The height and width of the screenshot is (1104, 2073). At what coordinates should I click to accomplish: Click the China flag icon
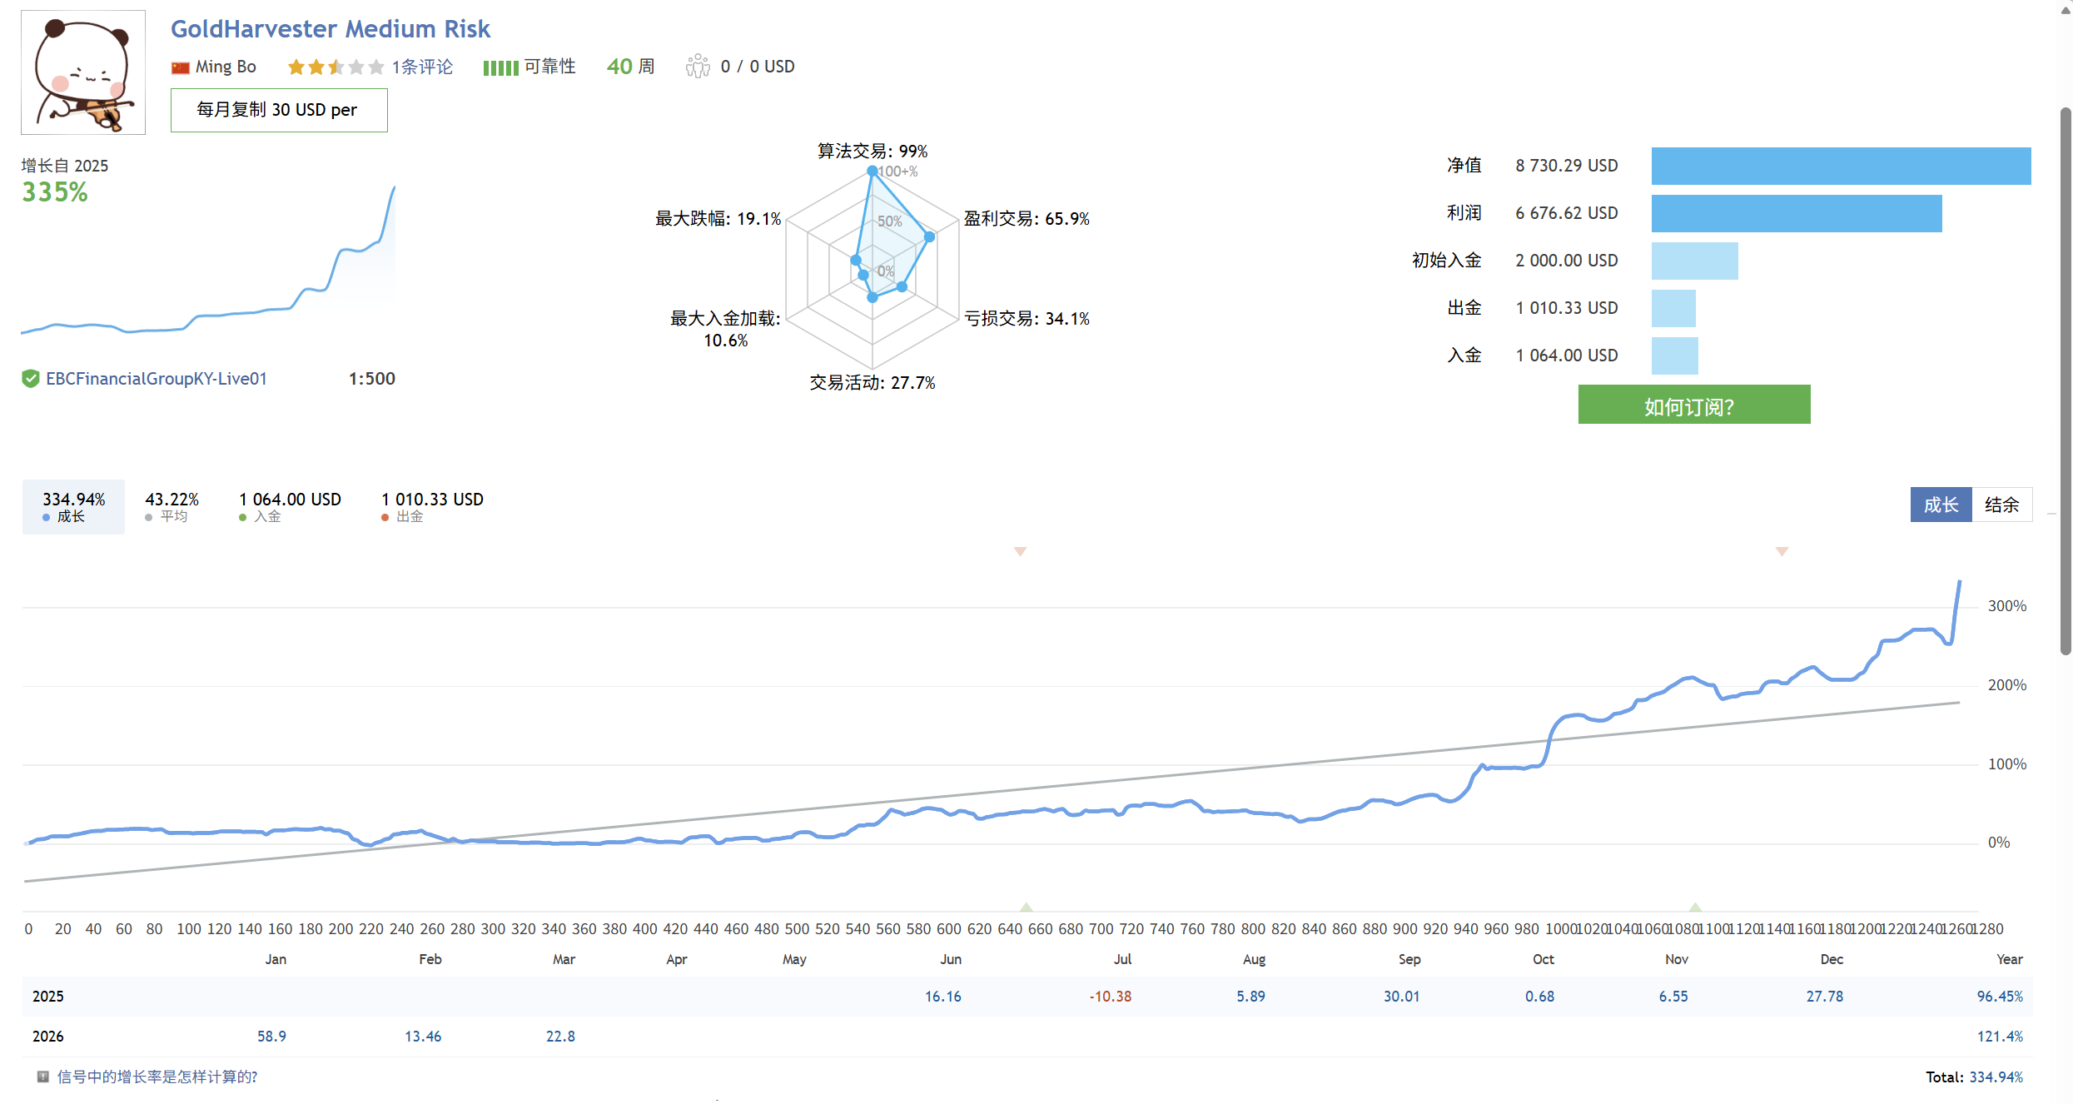(x=180, y=67)
